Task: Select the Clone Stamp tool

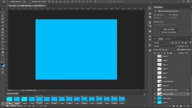Action: click(3, 29)
